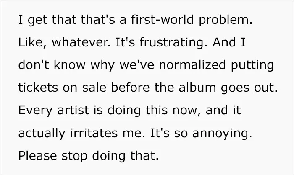
Task: Click the word "don't" starting third line
Action: pos(34,65)
